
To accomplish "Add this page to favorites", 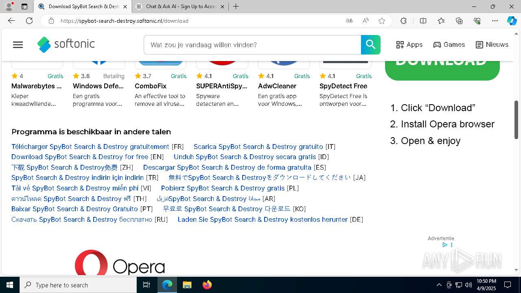I will (382, 21).
